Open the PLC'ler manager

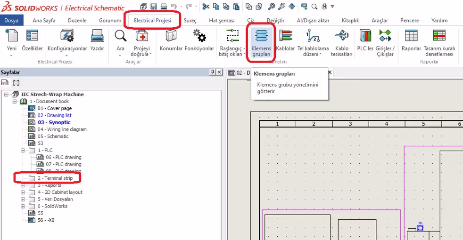365,40
